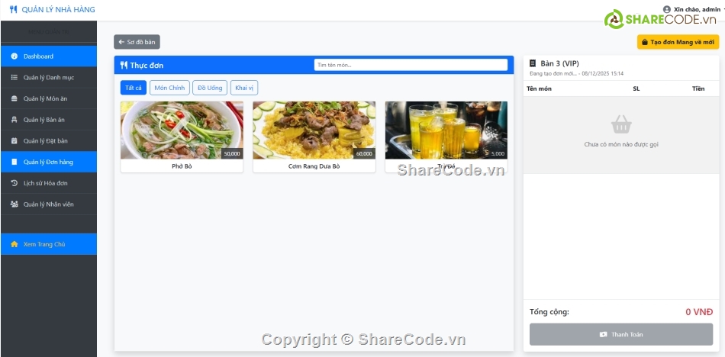Viewport: 725px width, 357px height.
Task: Go to Quản lý Món ăn
Action: (49, 98)
